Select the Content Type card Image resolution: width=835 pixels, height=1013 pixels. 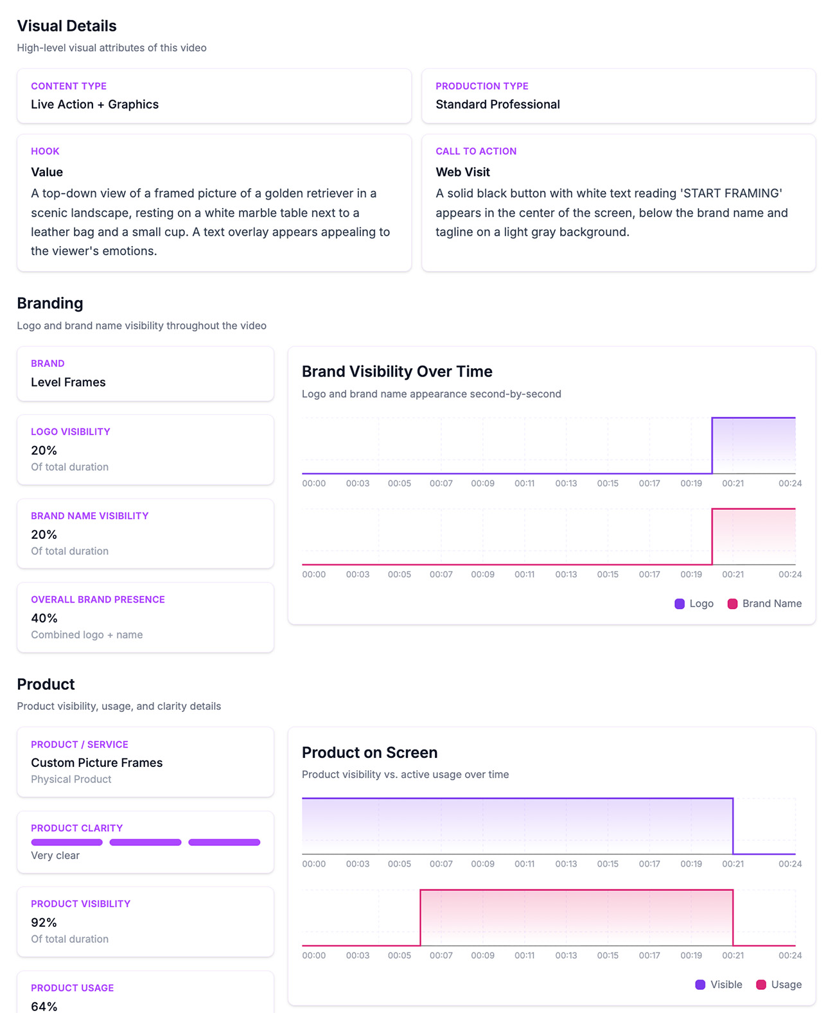[x=214, y=96]
